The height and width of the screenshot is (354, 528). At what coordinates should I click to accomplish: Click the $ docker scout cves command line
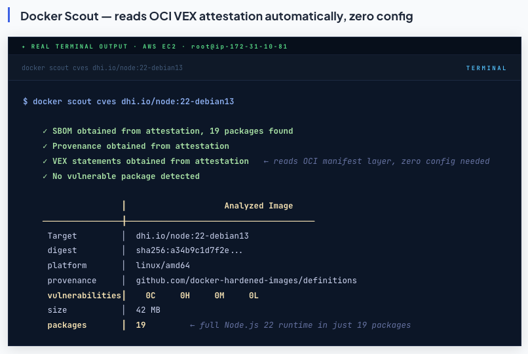tap(128, 102)
